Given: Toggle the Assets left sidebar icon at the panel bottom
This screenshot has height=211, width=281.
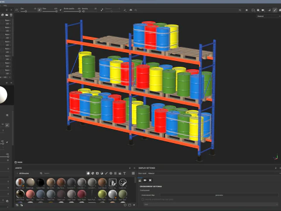Looking at the screenshot, I should pyautogui.click(x=17, y=205).
